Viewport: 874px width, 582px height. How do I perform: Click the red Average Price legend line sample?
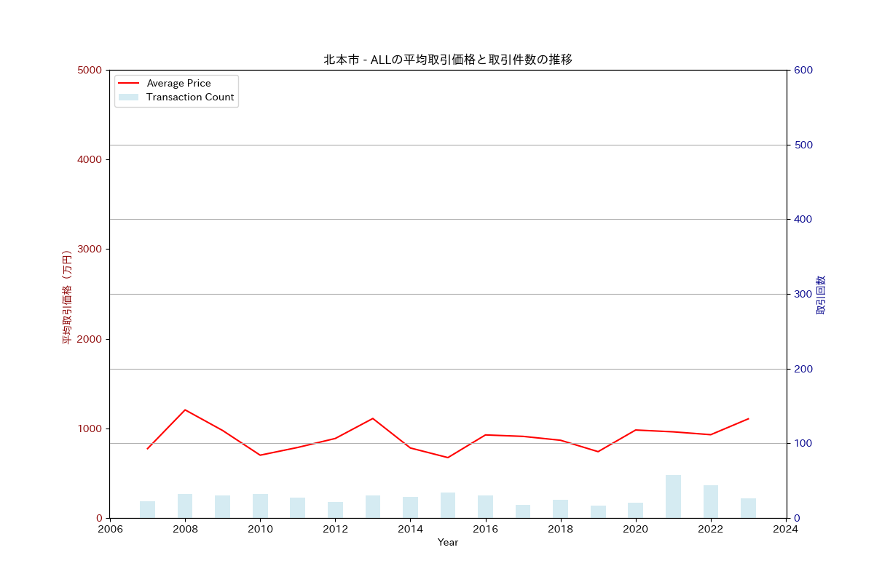128,84
